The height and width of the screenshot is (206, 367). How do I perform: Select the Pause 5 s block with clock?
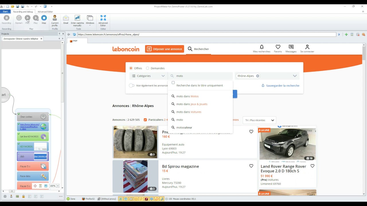pos(33,166)
